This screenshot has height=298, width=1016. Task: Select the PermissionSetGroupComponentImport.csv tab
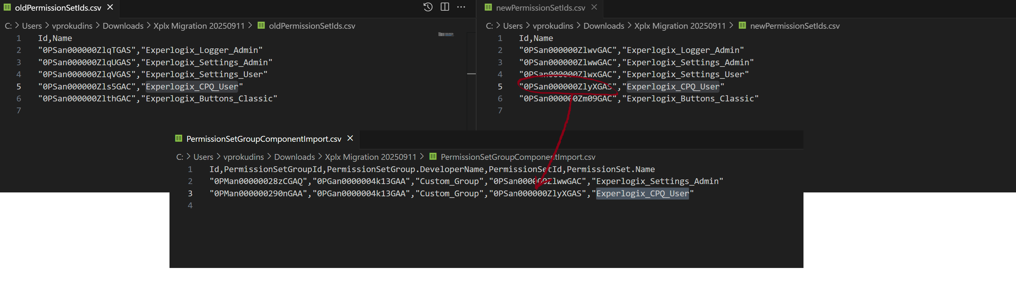(264, 139)
